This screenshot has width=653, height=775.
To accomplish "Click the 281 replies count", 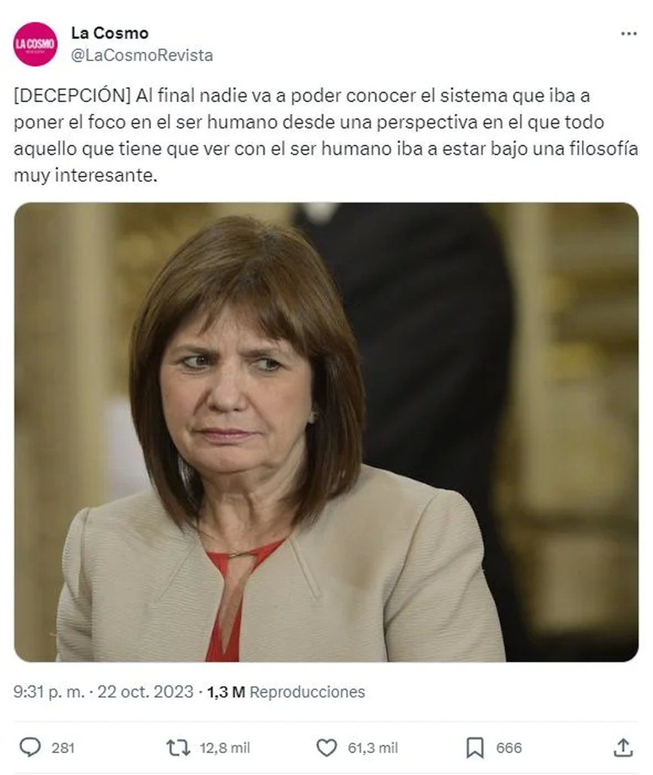I will pyautogui.click(x=63, y=748).
